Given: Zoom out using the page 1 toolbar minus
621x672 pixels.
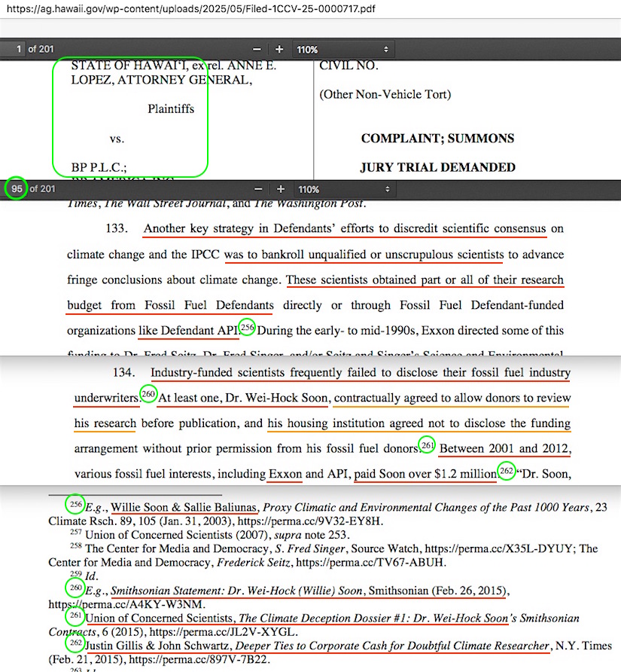Looking at the screenshot, I should pos(257,49).
